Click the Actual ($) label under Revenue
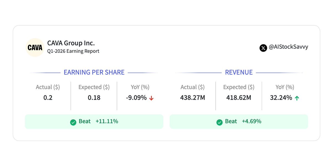 pyautogui.click(x=193, y=87)
